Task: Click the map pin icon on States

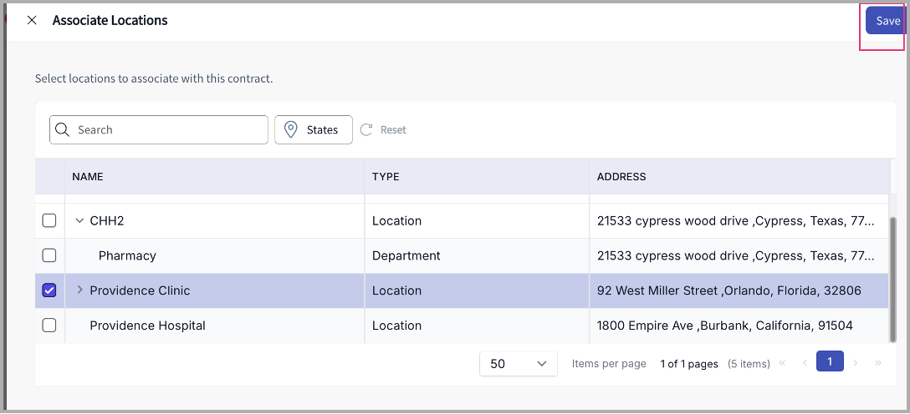Action: coord(291,130)
